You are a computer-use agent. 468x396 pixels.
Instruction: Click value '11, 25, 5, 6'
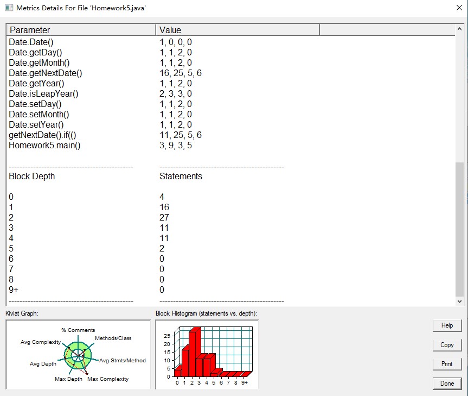click(181, 135)
